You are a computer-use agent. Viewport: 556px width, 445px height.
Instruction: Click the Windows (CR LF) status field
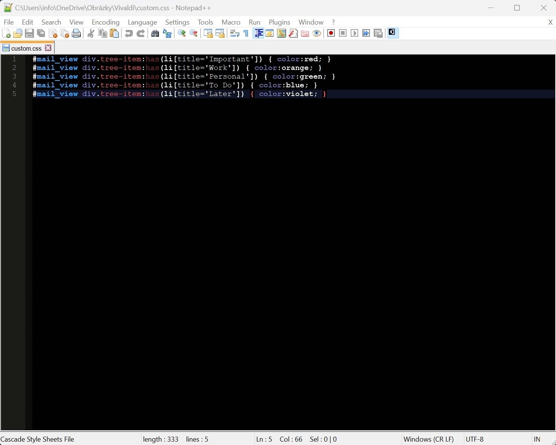(428, 439)
